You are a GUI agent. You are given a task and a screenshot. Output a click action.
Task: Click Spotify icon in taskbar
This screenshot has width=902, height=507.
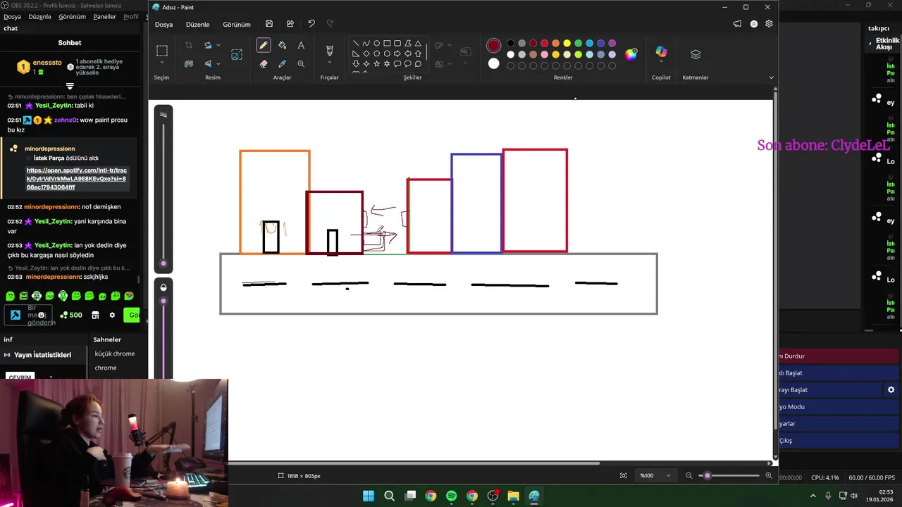(x=451, y=496)
